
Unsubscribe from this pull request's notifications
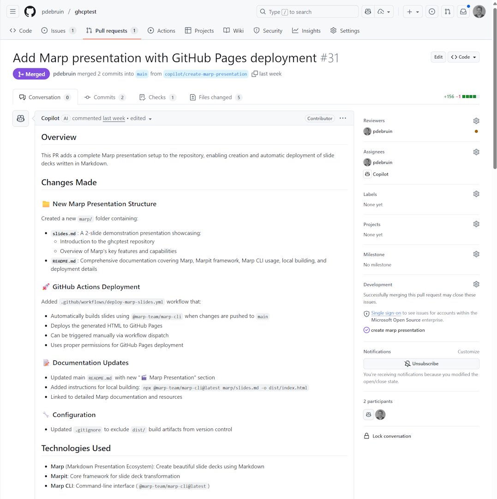(x=421, y=364)
